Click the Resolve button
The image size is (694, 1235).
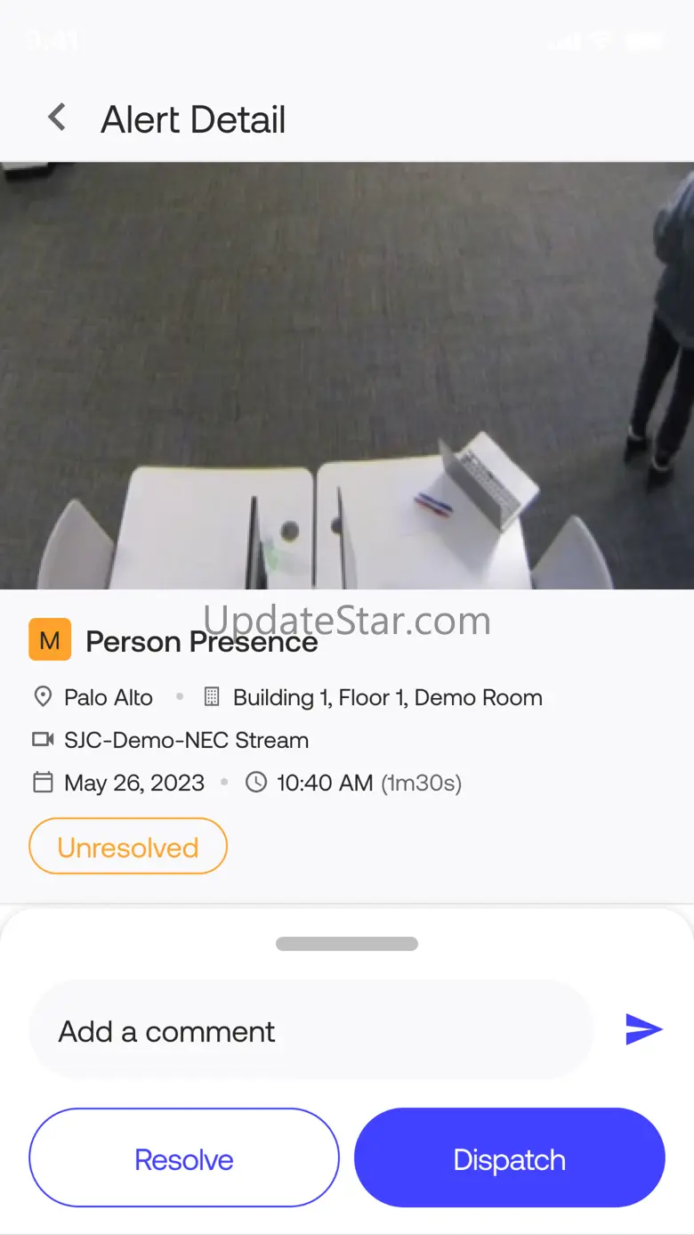tap(184, 1158)
